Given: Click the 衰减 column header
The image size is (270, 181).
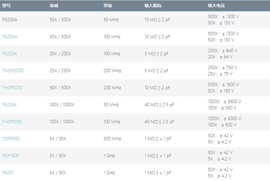Looking at the screenshot, I should tap(54, 6).
